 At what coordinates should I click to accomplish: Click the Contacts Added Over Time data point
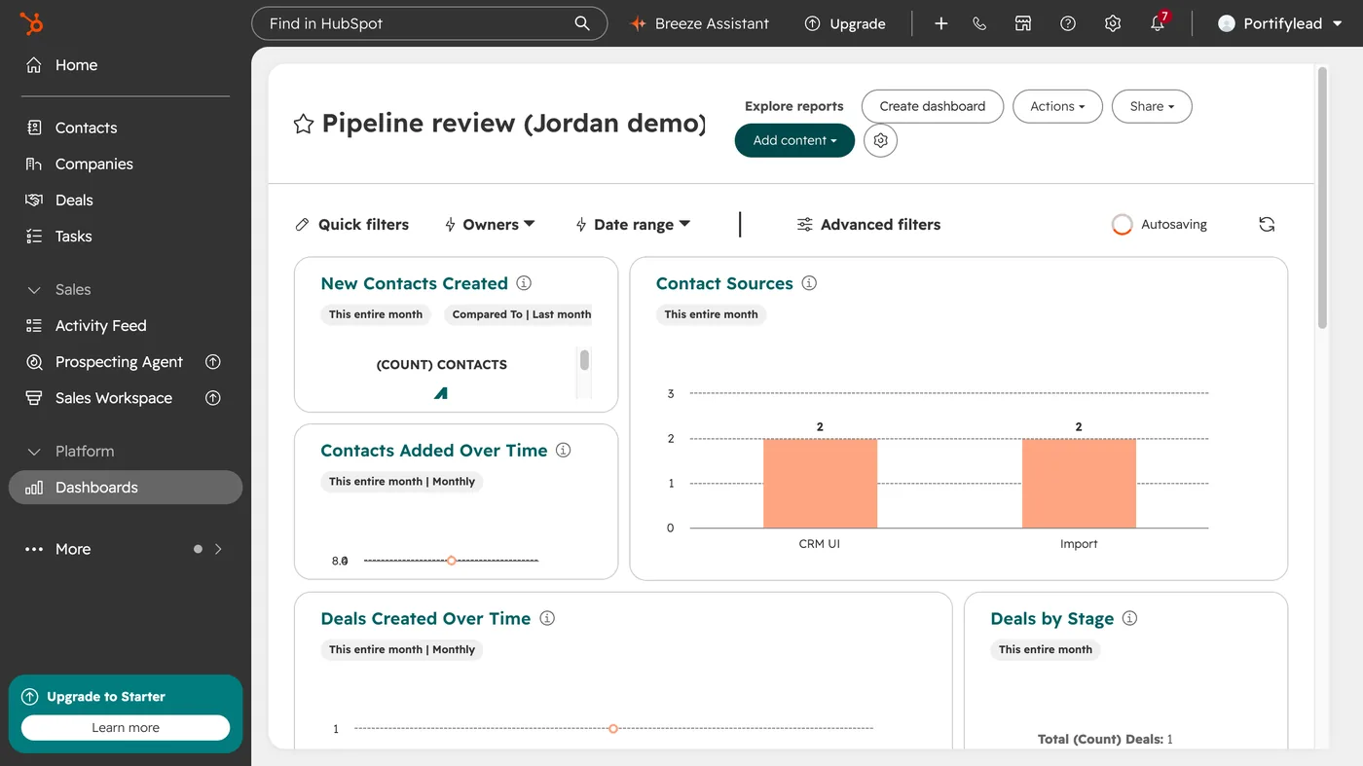pyautogui.click(x=452, y=561)
